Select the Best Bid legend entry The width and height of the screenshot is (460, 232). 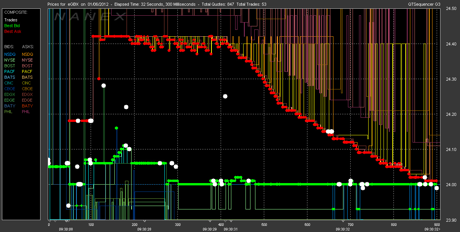tap(12, 26)
